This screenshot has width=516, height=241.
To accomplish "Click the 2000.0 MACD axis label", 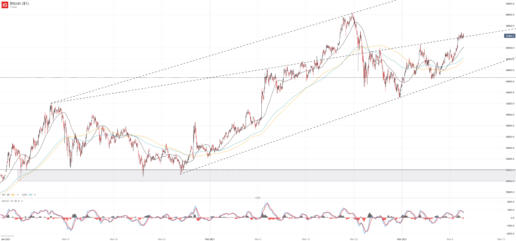I will [511, 202].
